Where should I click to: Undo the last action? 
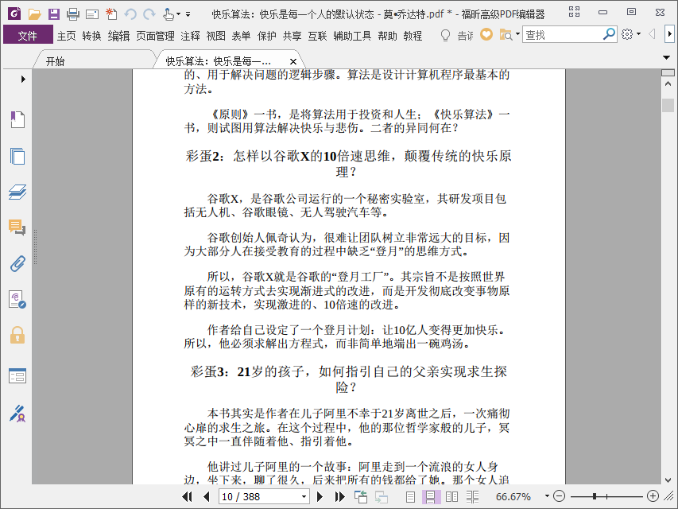coord(130,14)
